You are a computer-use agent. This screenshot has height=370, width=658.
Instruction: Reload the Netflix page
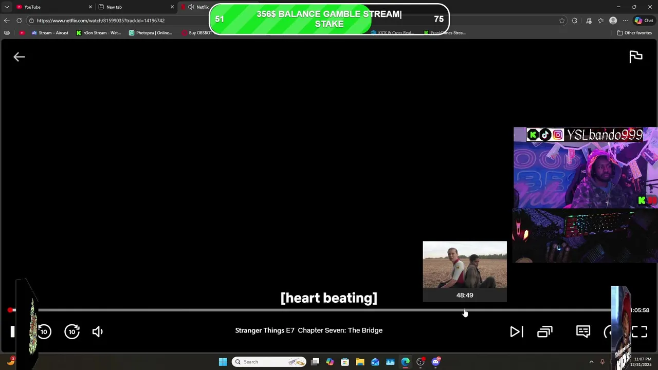(19, 21)
